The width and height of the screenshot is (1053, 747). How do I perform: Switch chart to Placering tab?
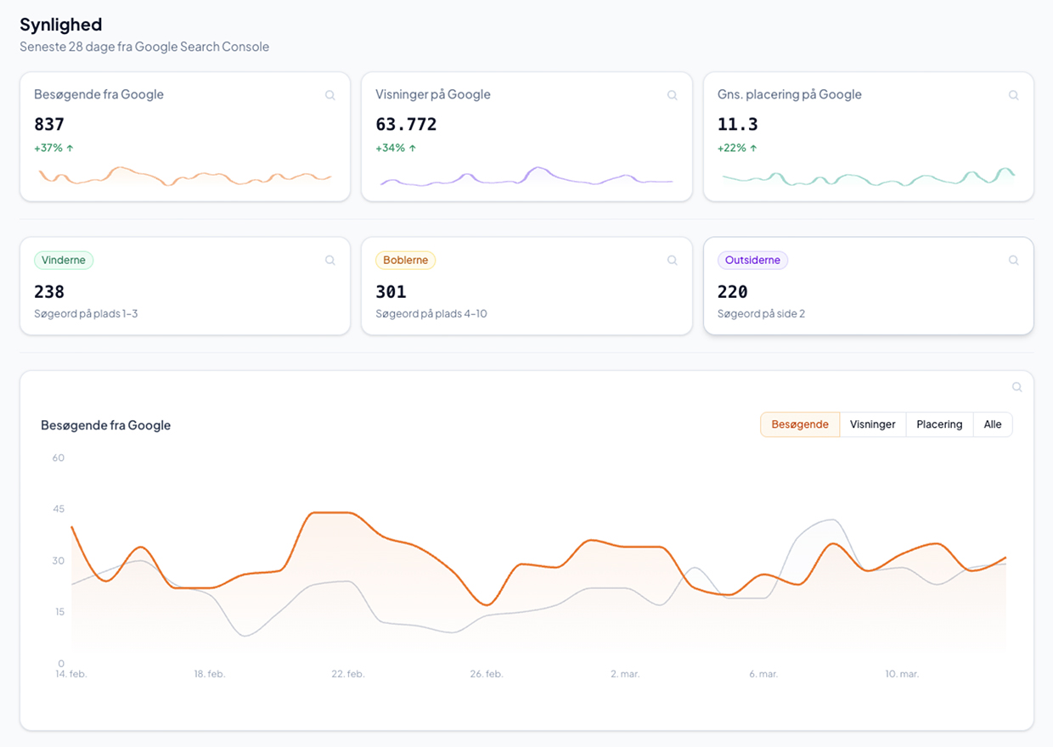(x=939, y=424)
